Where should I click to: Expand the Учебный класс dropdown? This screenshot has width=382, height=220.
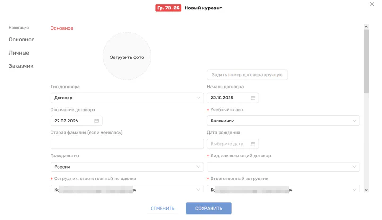[x=283, y=121]
